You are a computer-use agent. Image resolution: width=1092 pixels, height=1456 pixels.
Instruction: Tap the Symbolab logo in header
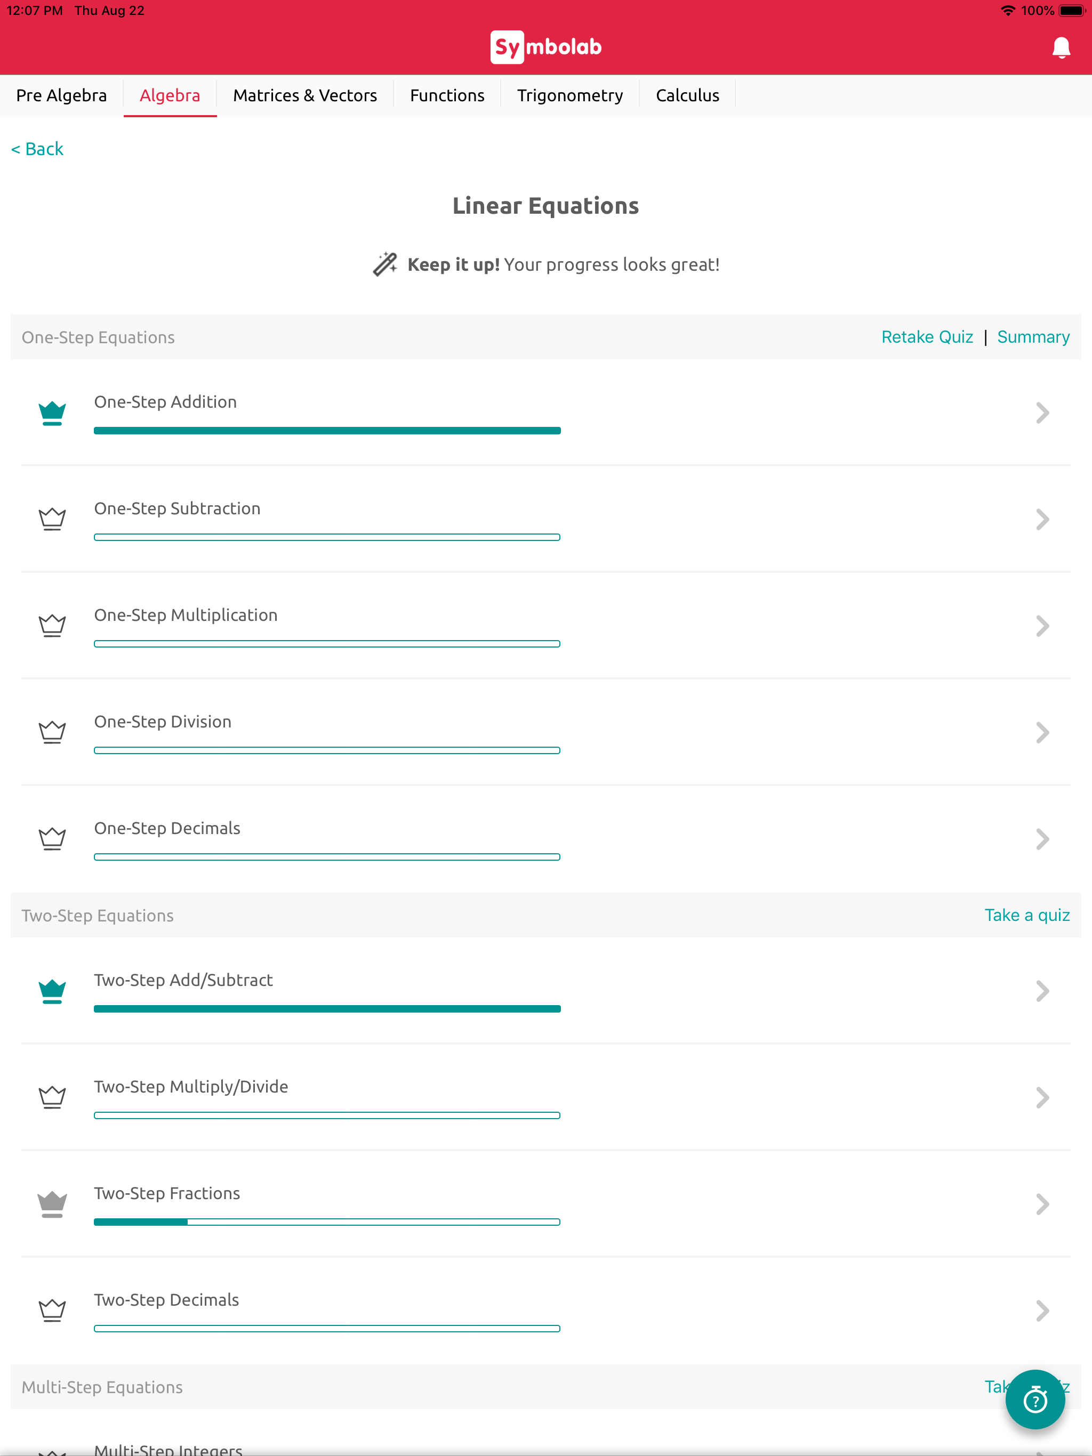click(x=545, y=47)
